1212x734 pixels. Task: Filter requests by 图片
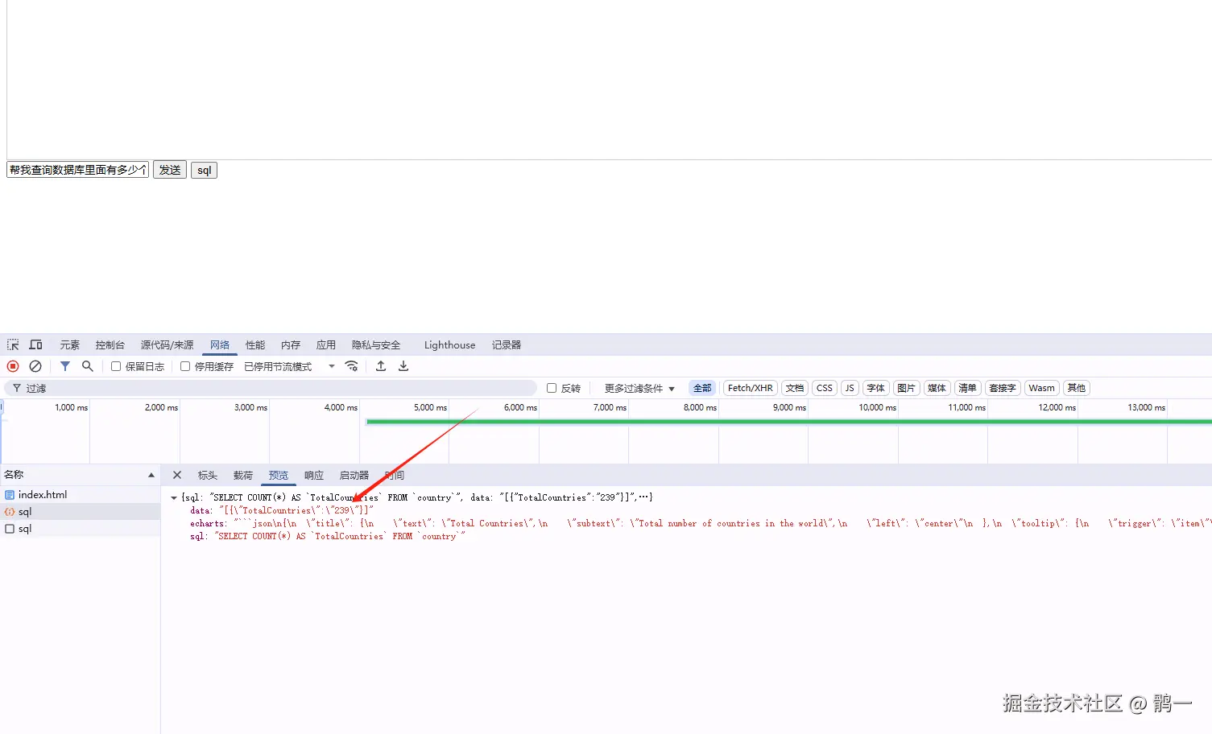pyautogui.click(x=907, y=388)
